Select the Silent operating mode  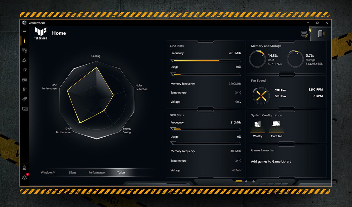[x=72, y=173]
